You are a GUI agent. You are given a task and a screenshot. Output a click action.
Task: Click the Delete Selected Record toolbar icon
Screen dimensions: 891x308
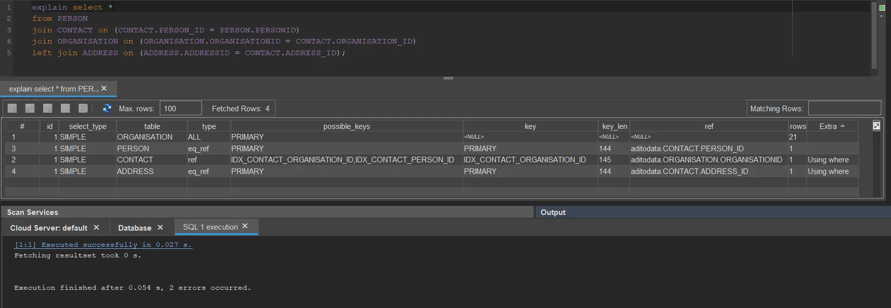pos(30,108)
